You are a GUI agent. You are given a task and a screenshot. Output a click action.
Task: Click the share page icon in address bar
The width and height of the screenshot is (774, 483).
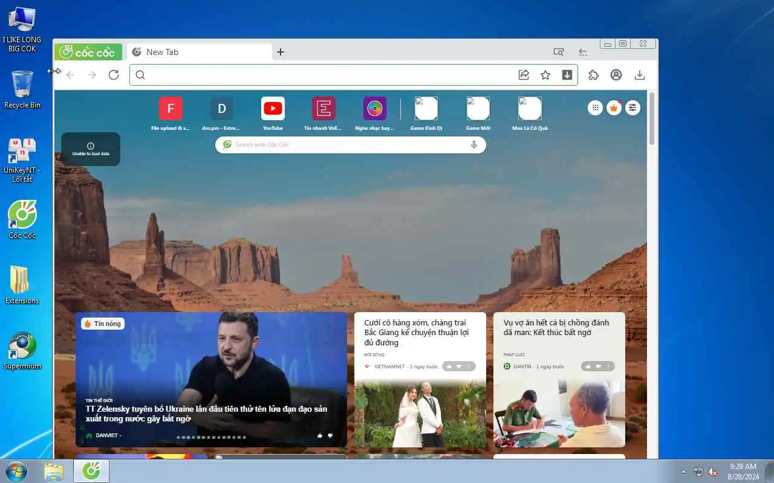(x=524, y=75)
